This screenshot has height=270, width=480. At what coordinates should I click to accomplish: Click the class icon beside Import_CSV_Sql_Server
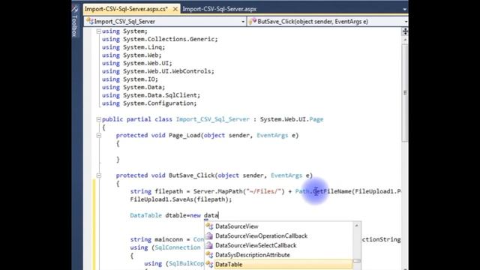[x=90, y=21]
